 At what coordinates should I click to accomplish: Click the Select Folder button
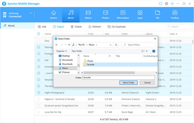128,83
